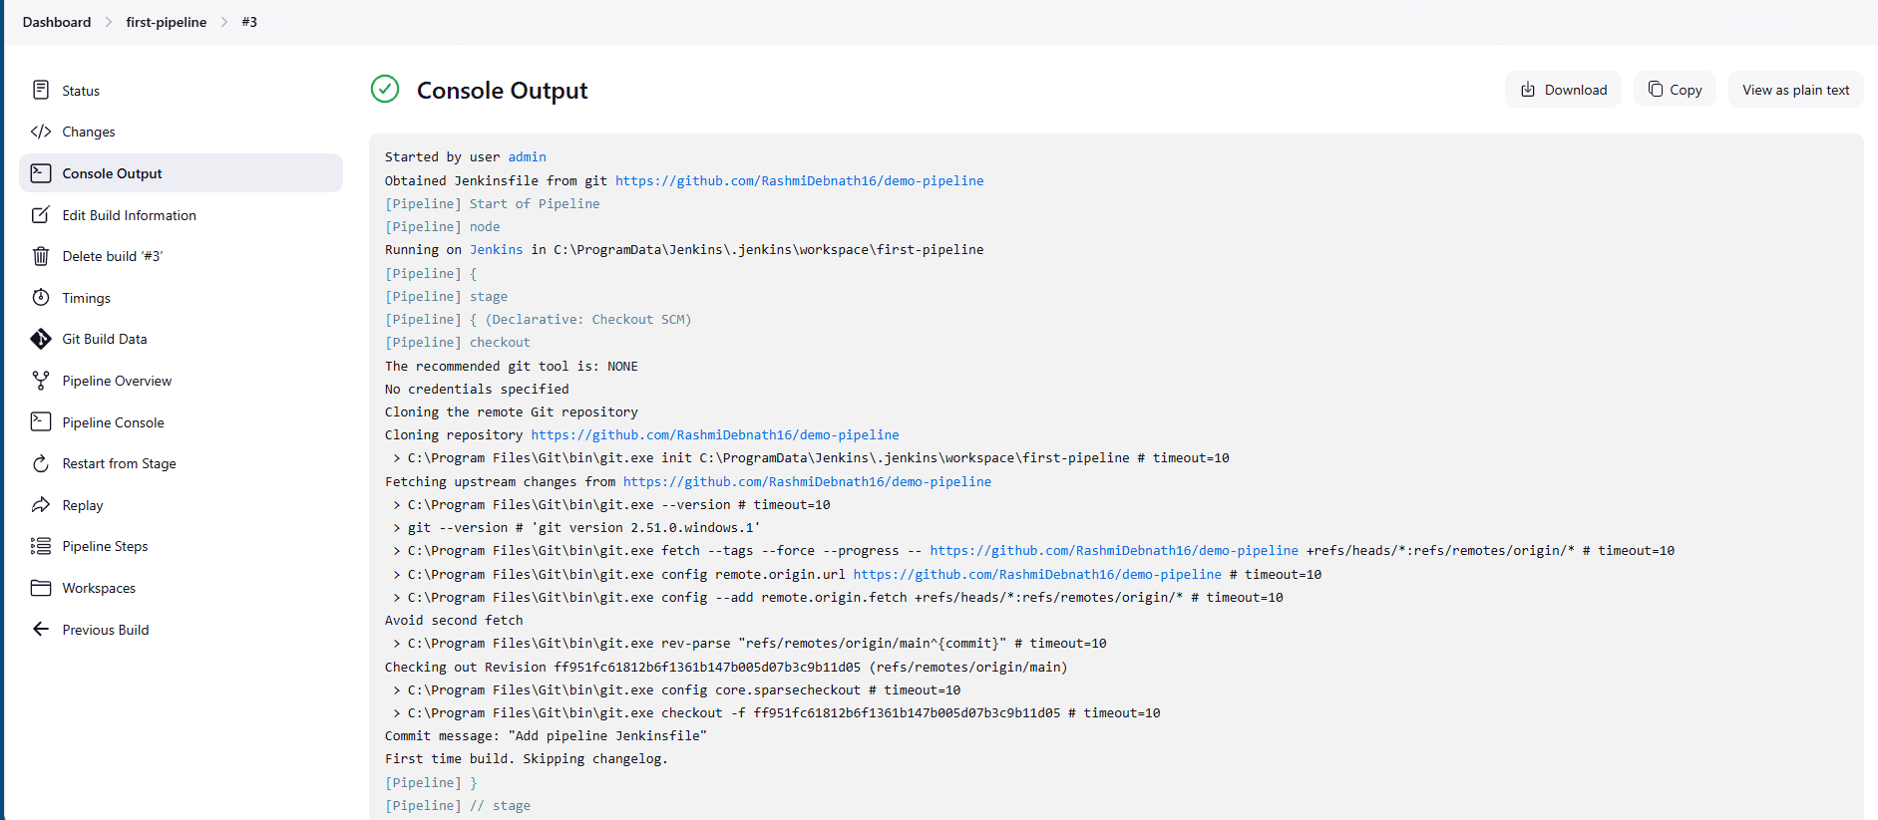This screenshot has height=820, width=1878.
Task: Click the Git Build Data diamond icon
Action: pos(41,339)
